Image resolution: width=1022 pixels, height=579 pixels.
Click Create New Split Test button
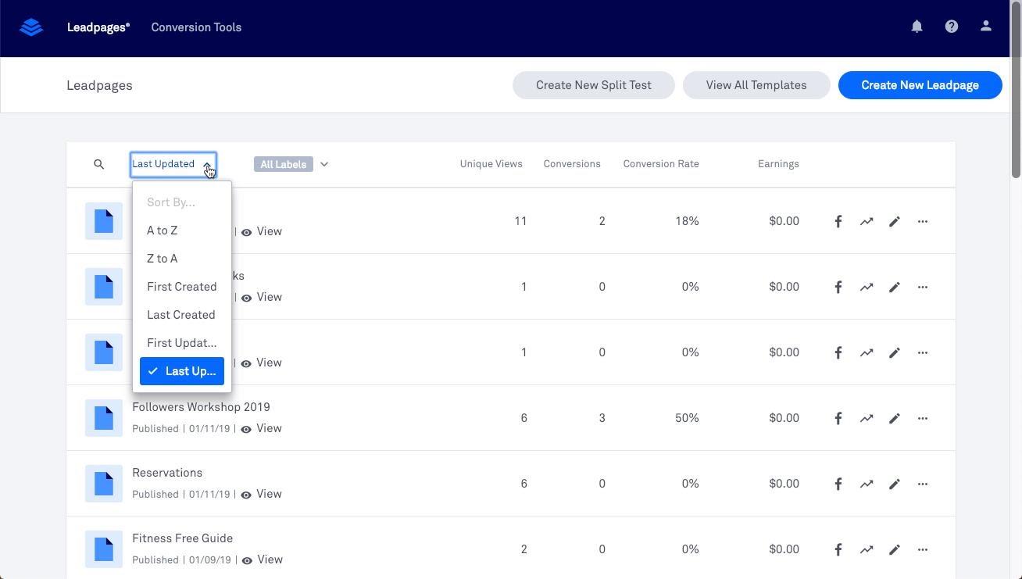[x=594, y=85]
